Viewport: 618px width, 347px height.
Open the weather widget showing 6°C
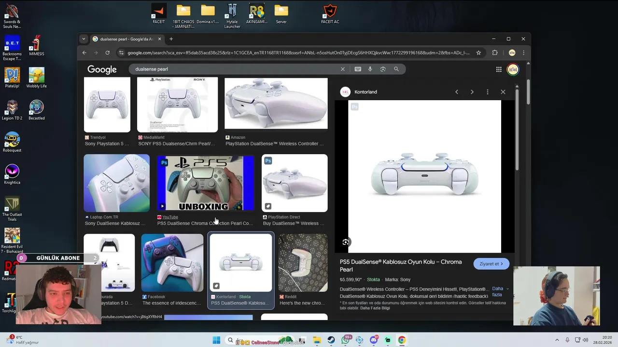22,340
